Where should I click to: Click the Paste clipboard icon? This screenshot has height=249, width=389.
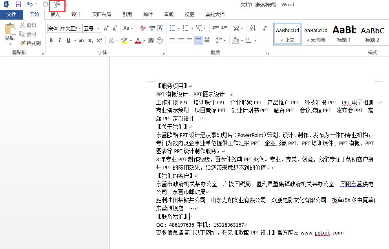coord(10,29)
